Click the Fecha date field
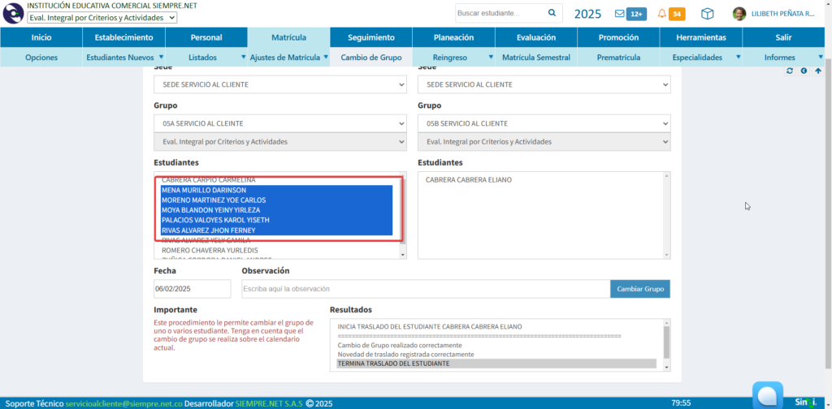 click(x=192, y=289)
